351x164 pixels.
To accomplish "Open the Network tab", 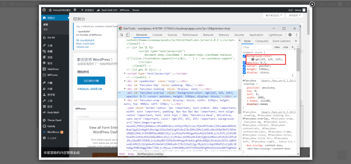I will coord(208,35).
